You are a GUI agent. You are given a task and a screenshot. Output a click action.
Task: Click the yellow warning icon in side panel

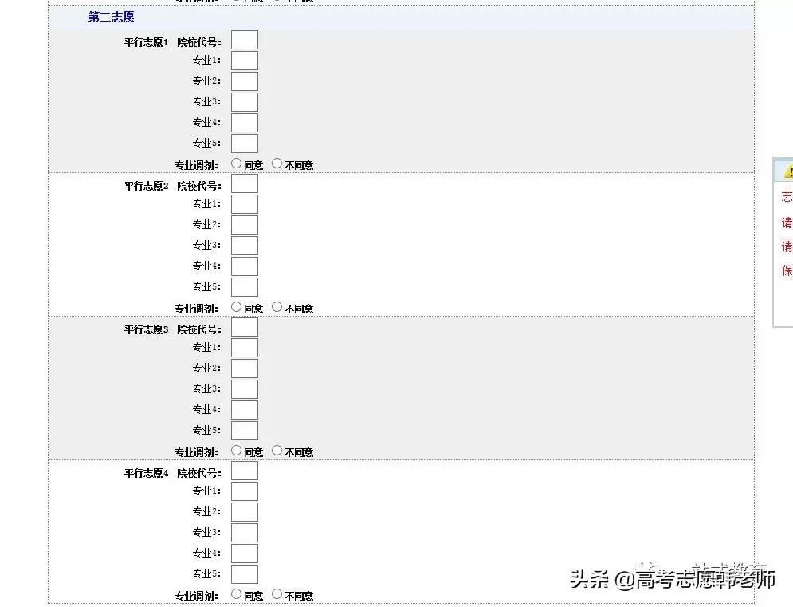point(787,170)
